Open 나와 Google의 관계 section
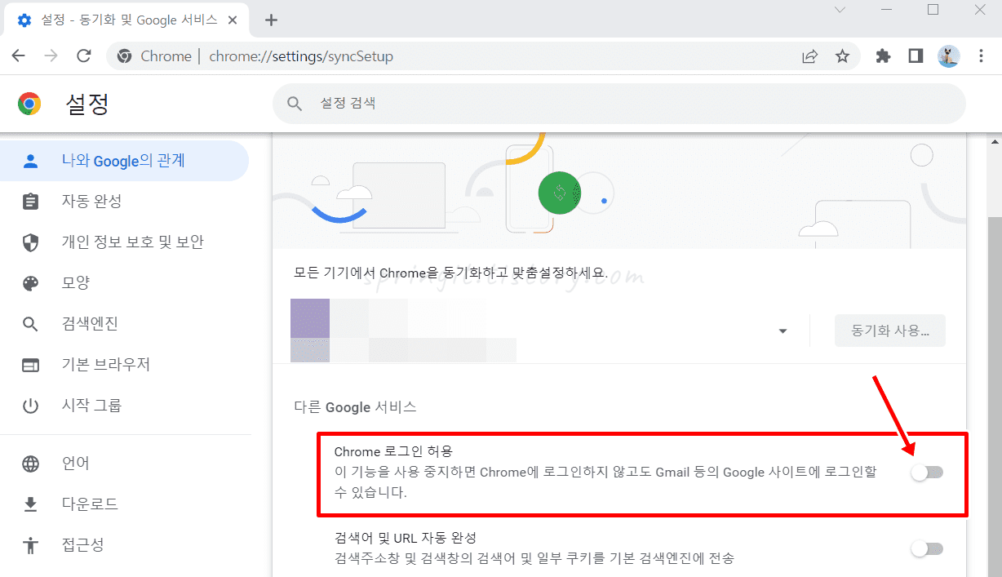1002x577 pixels. 124,161
